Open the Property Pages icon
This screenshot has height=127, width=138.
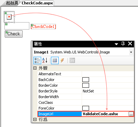[x=72, y=60]
